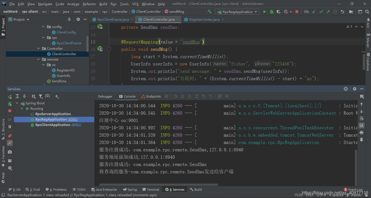The width and height of the screenshot is (371, 198).
Task: Collapse the vo folder node
Action: pos(43,65)
